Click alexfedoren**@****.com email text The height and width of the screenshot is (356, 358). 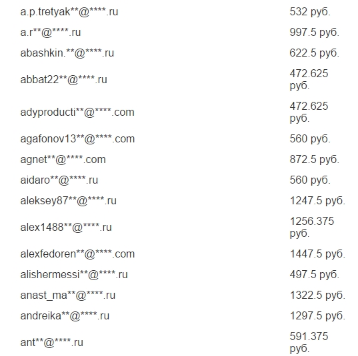pyautogui.click(x=77, y=254)
